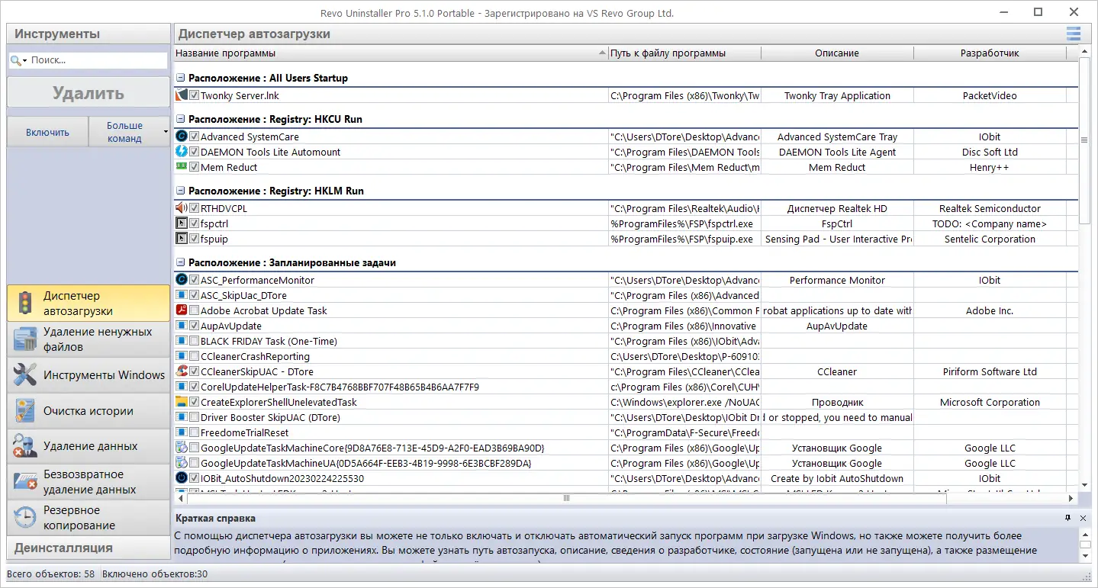The image size is (1098, 588).
Task: Open the hamburger menu icon beside Диспетчер автозагрузки header
Action: (1074, 34)
